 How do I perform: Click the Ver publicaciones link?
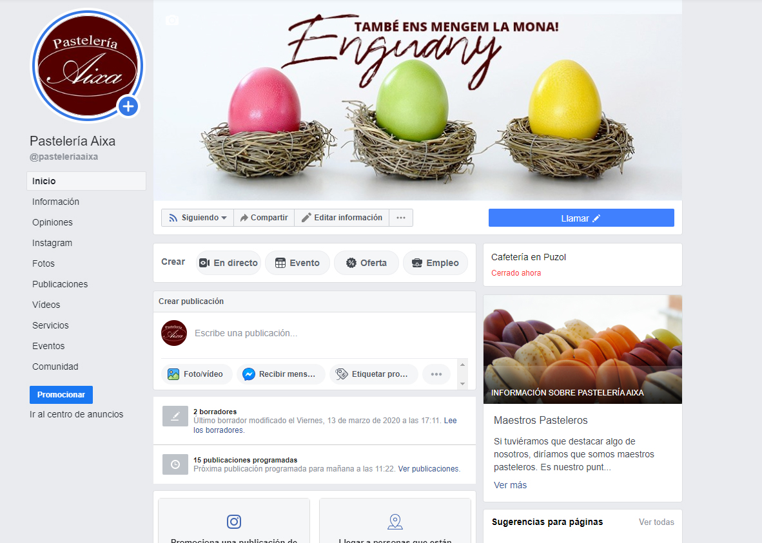coord(428,469)
